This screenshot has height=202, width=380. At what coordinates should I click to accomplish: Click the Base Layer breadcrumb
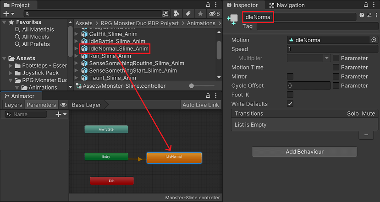(87, 105)
